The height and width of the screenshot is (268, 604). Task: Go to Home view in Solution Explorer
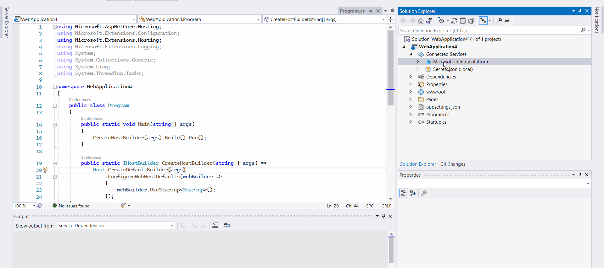coord(421,21)
